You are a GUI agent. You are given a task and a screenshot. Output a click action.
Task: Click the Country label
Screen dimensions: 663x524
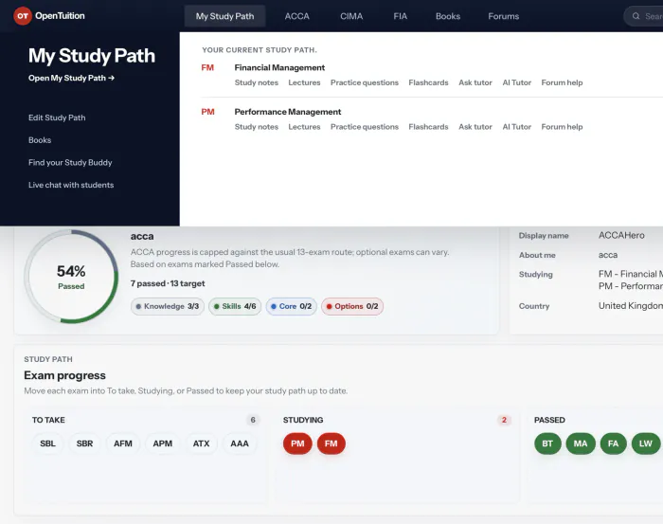pyautogui.click(x=534, y=306)
